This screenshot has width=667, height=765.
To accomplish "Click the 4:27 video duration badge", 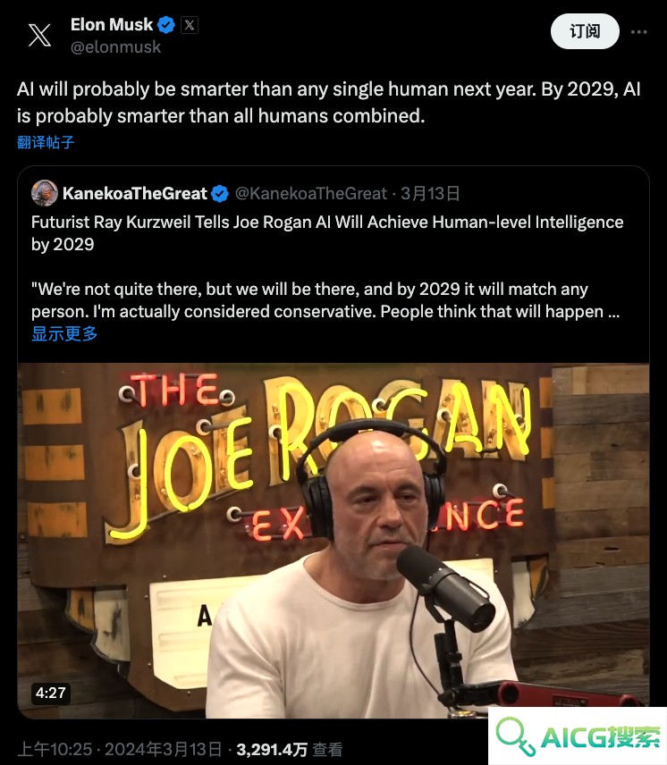I will (x=51, y=693).
